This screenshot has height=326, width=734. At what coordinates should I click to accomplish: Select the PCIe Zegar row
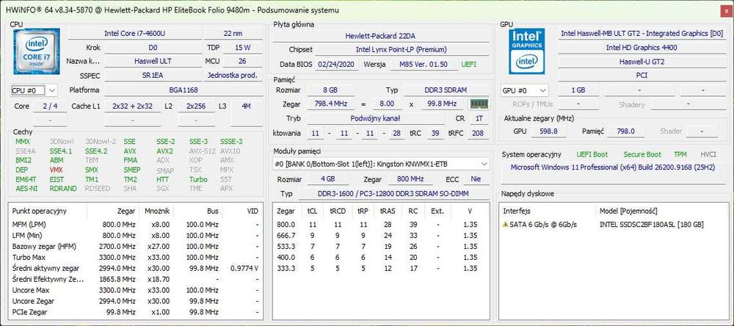[135, 312]
